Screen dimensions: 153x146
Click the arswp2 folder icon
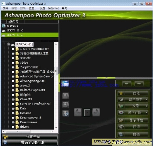(x=17, y=86)
